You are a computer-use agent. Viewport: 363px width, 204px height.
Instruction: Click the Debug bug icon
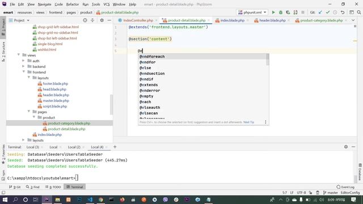[x=281, y=12]
